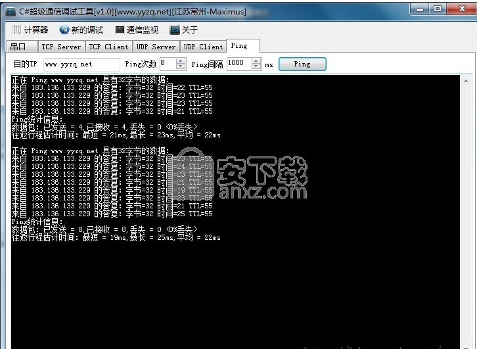Click the app icon in title bar
The width and height of the screenshot is (477, 349).
pyautogui.click(x=11, y=12)
